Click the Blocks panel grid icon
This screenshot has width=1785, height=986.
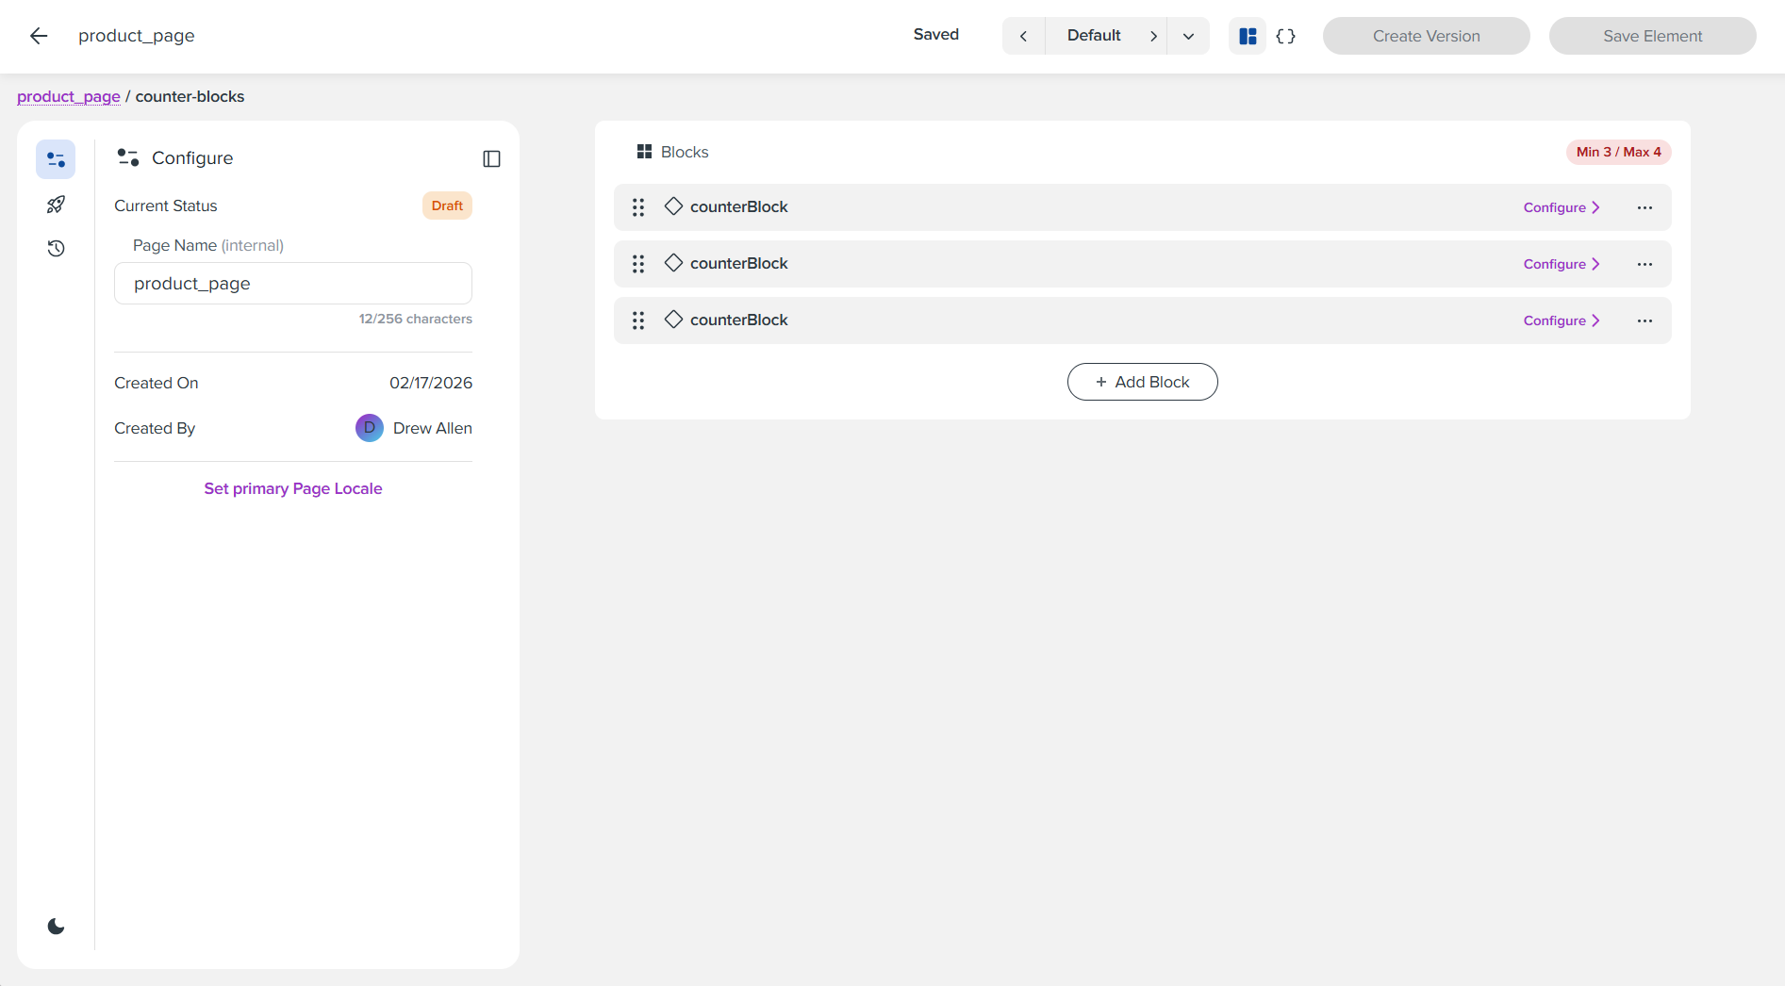point(645,151)
